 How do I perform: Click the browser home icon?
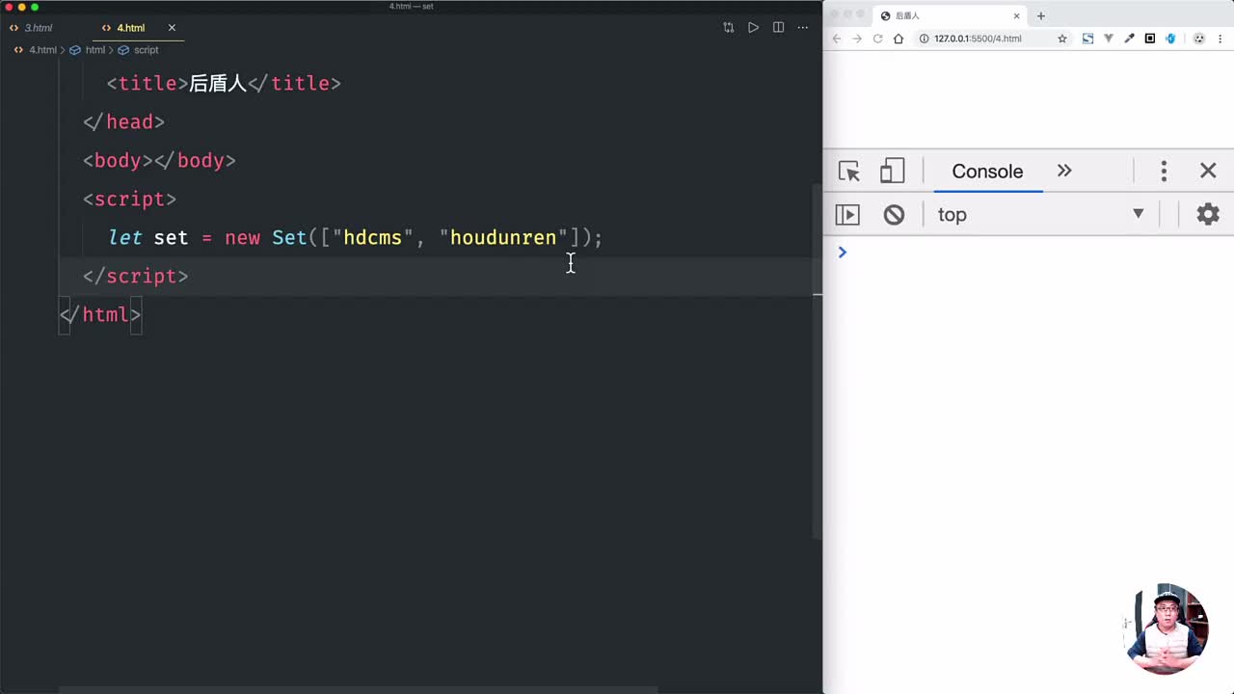(x=899, y=39)
